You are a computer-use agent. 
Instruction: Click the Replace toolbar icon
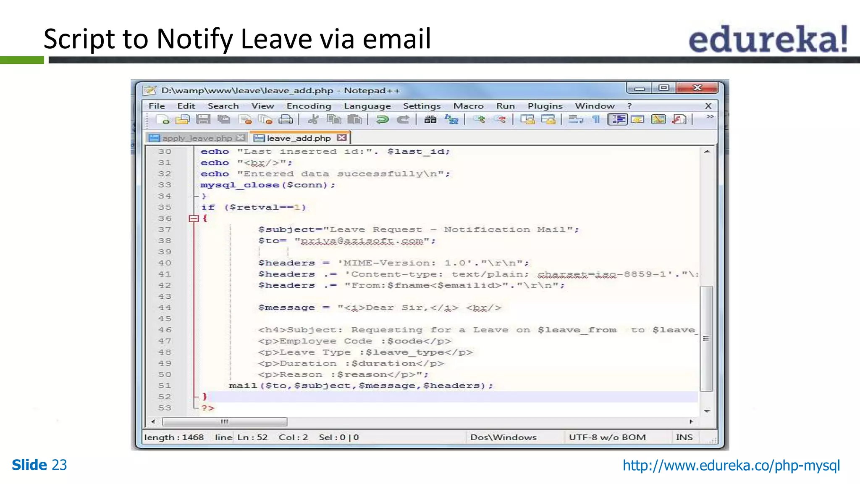[451, 120]
